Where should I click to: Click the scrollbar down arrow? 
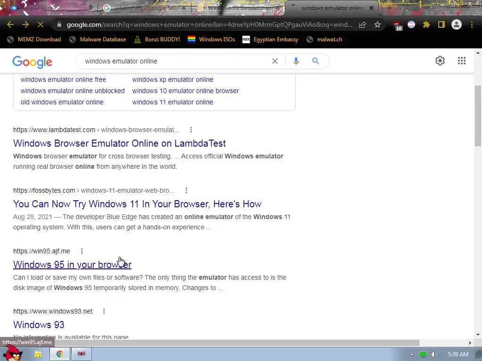[478, 335]
